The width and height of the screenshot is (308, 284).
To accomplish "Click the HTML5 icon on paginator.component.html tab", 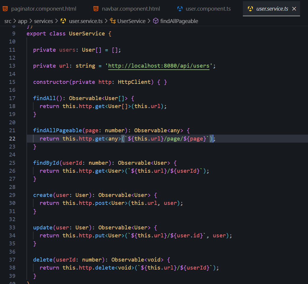I will [x=5, y=9].
